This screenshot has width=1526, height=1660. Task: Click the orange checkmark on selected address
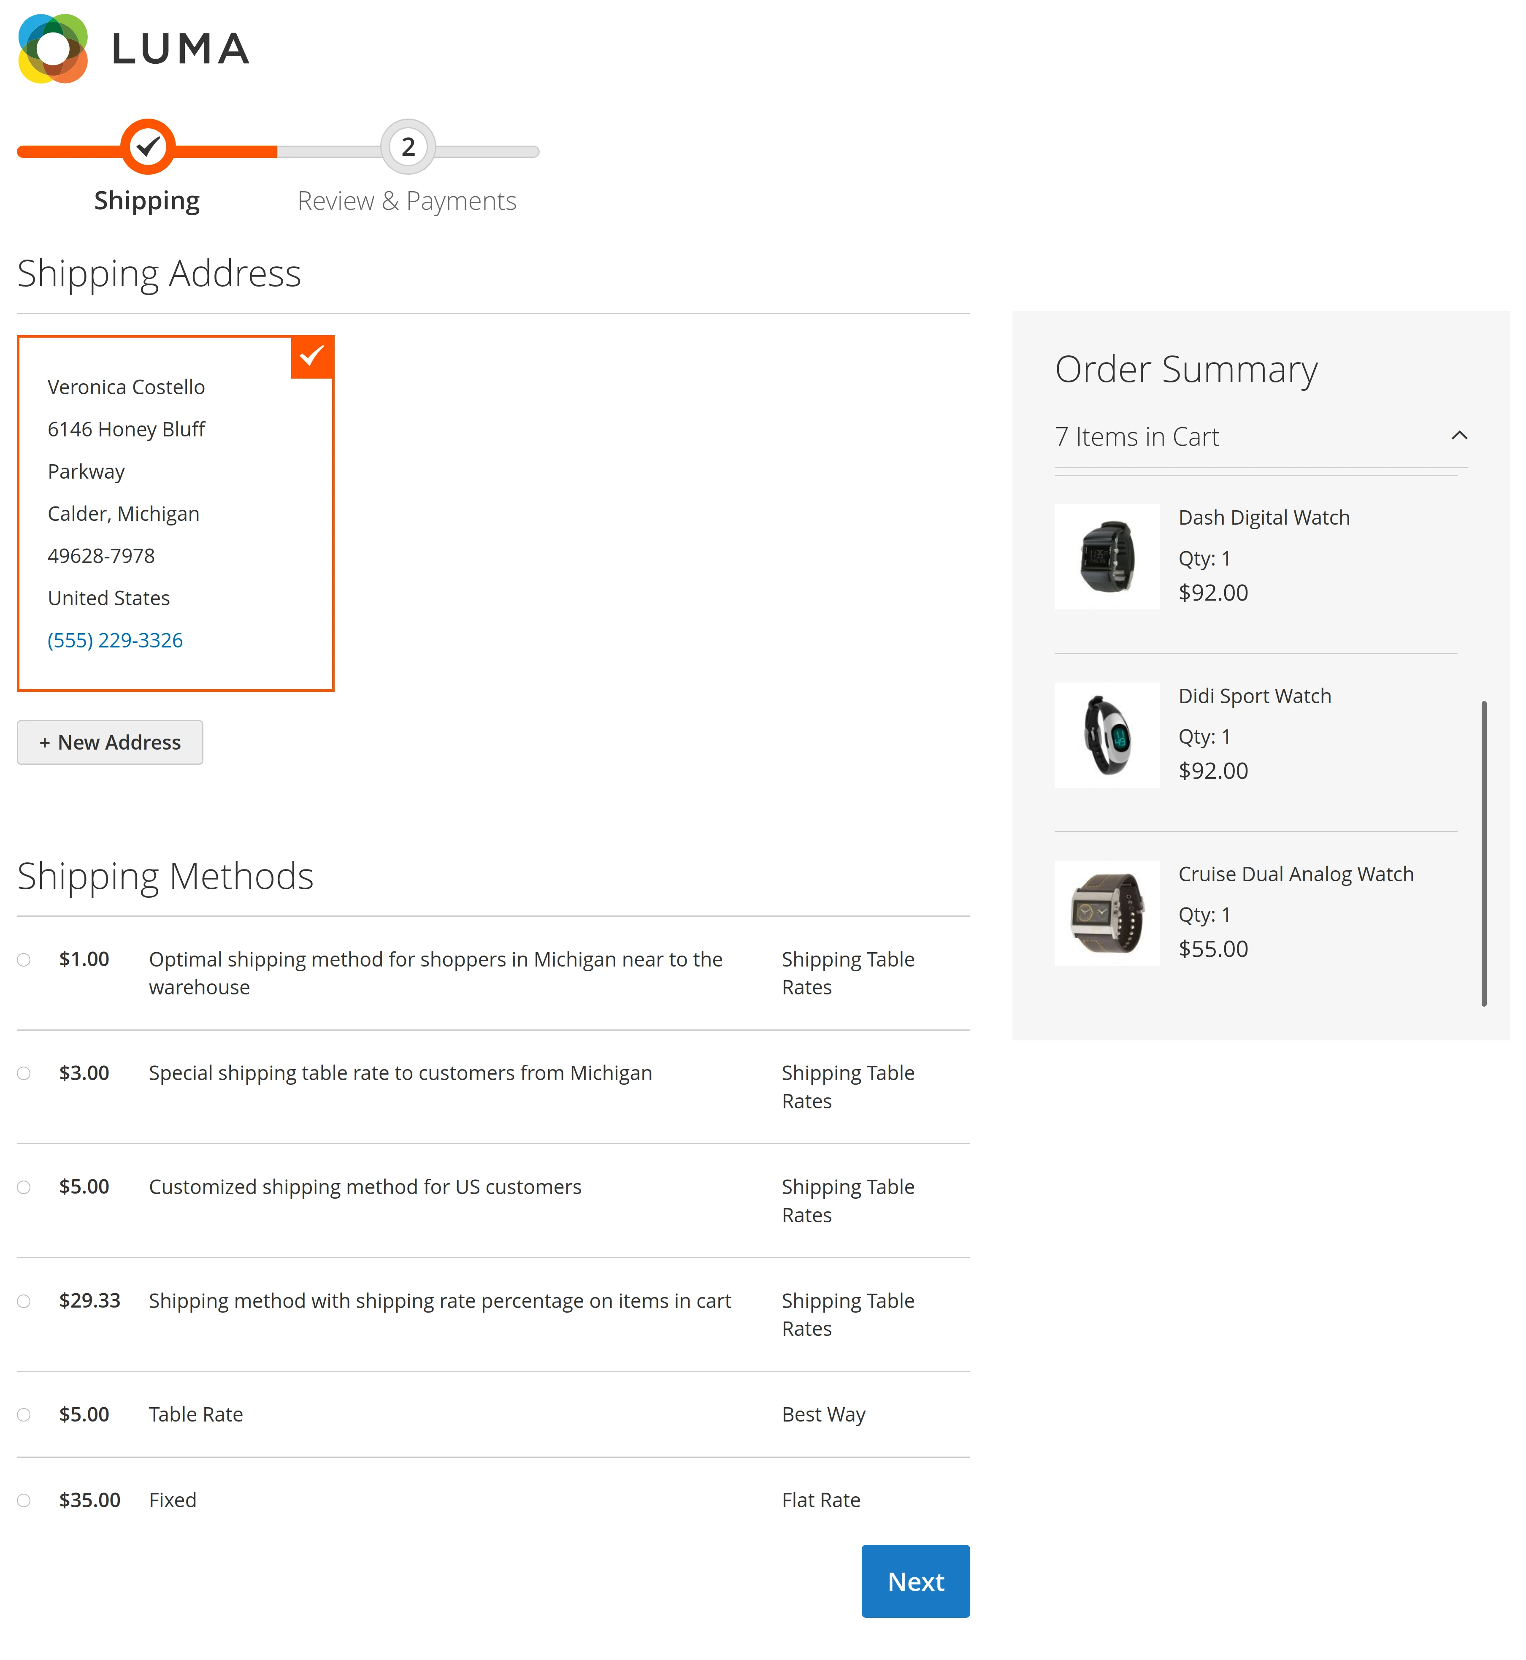[x=311, y=356]
